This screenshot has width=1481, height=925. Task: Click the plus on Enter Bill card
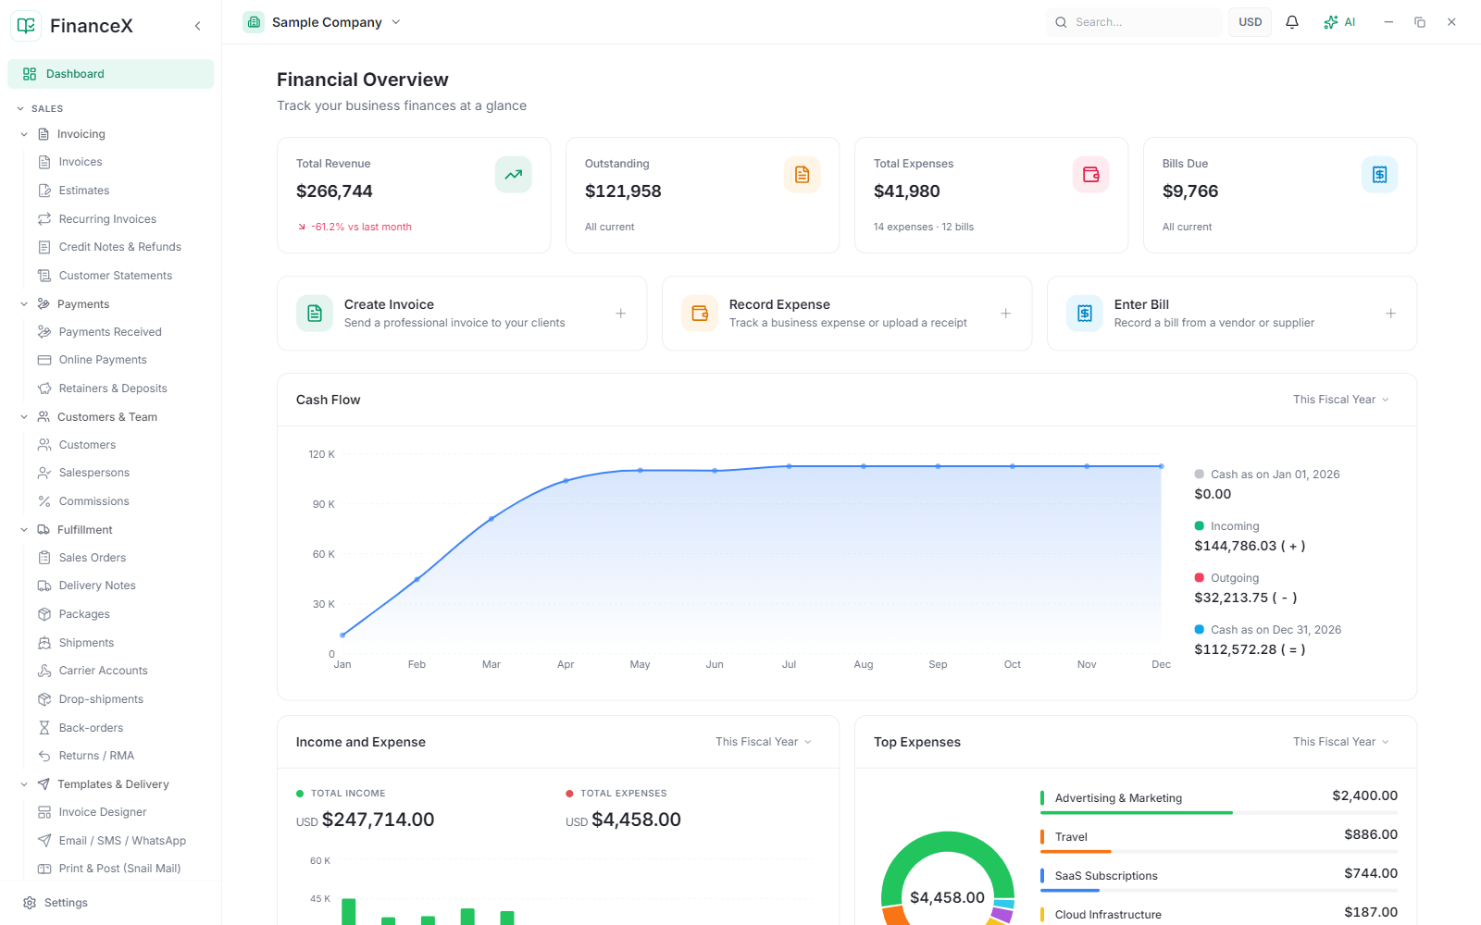coord(1391,314)
